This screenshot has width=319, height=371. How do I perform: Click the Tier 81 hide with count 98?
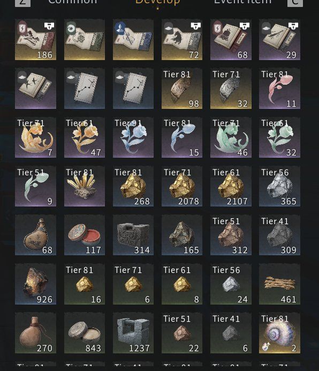click(x=181, y=88)
